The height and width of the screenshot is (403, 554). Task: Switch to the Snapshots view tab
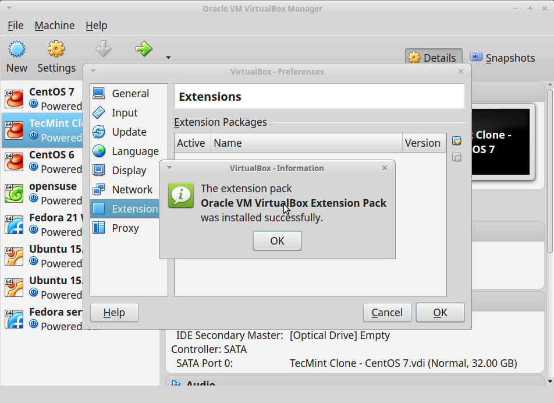click(x=502, y=58)
